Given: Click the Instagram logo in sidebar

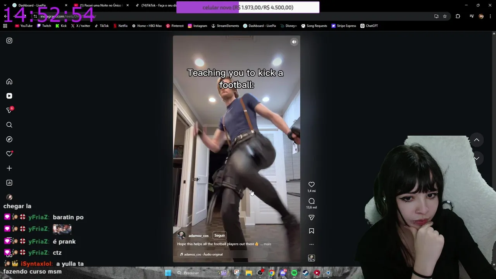Looking at the screenshot, I should [9, 41].
